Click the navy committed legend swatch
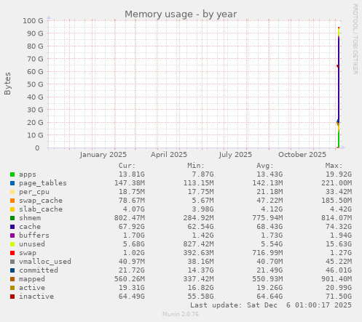This screenshot has width=362, height=322. 12,270
